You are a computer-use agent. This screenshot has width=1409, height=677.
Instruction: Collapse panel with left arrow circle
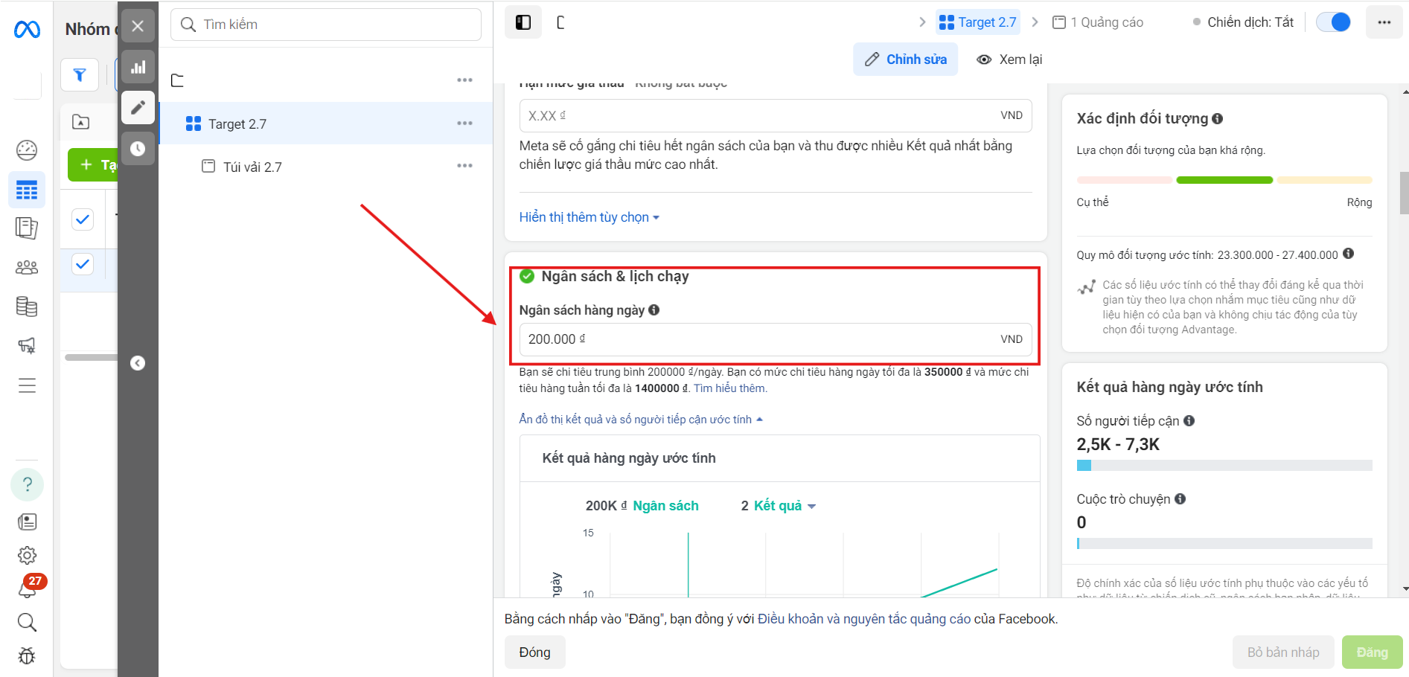click(x=138, y=363)
